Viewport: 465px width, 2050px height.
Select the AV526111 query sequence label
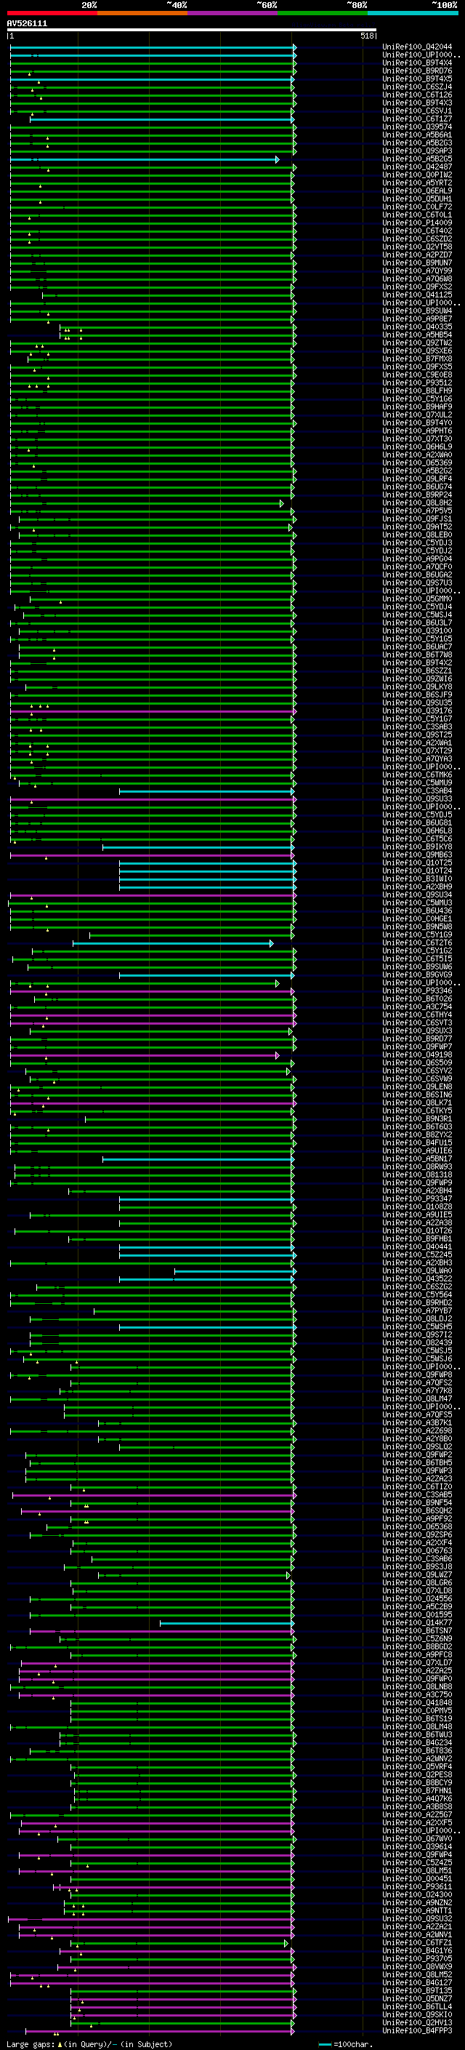pyautogui.click(x=27, y=24)
